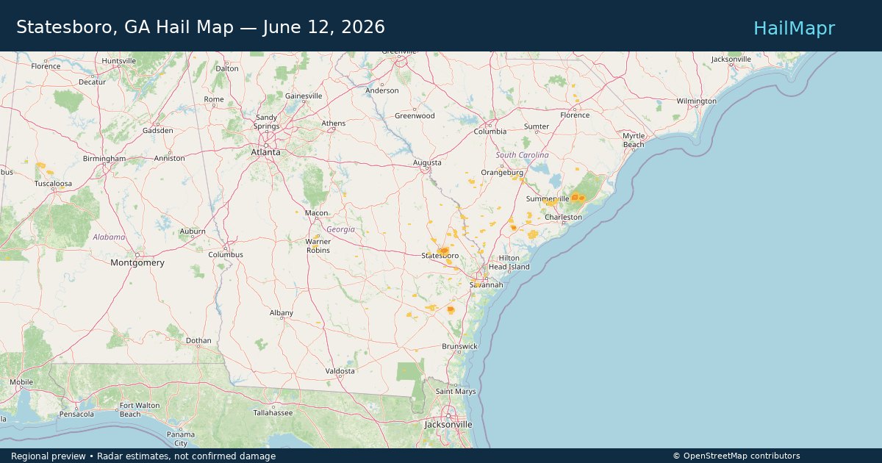Image resolution: width=882 pixels, height=463 pixels.
Task: Click the Statesboro, GA Hail Map title
Action: 201,27
